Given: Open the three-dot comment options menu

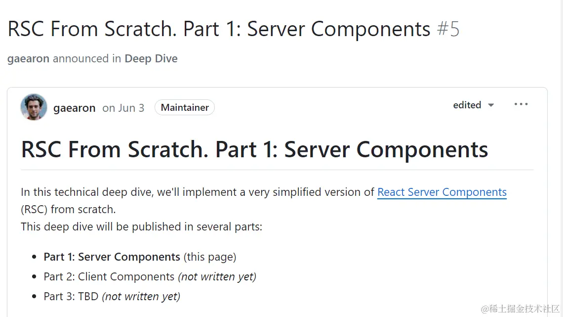Looking at the screenshot, I should 521,104.
